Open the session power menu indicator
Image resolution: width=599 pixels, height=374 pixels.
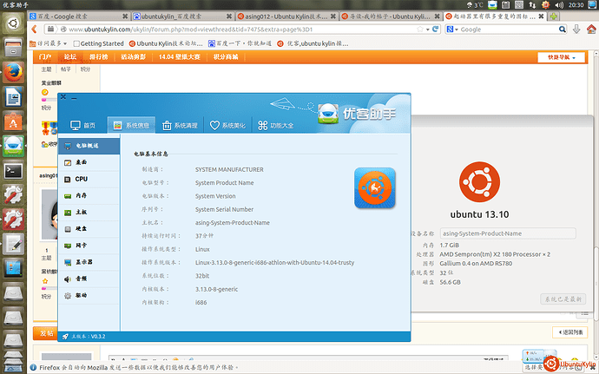(591, 5)
